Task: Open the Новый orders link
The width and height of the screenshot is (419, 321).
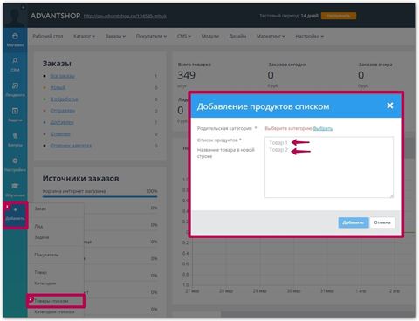Action: coord(58,87)
